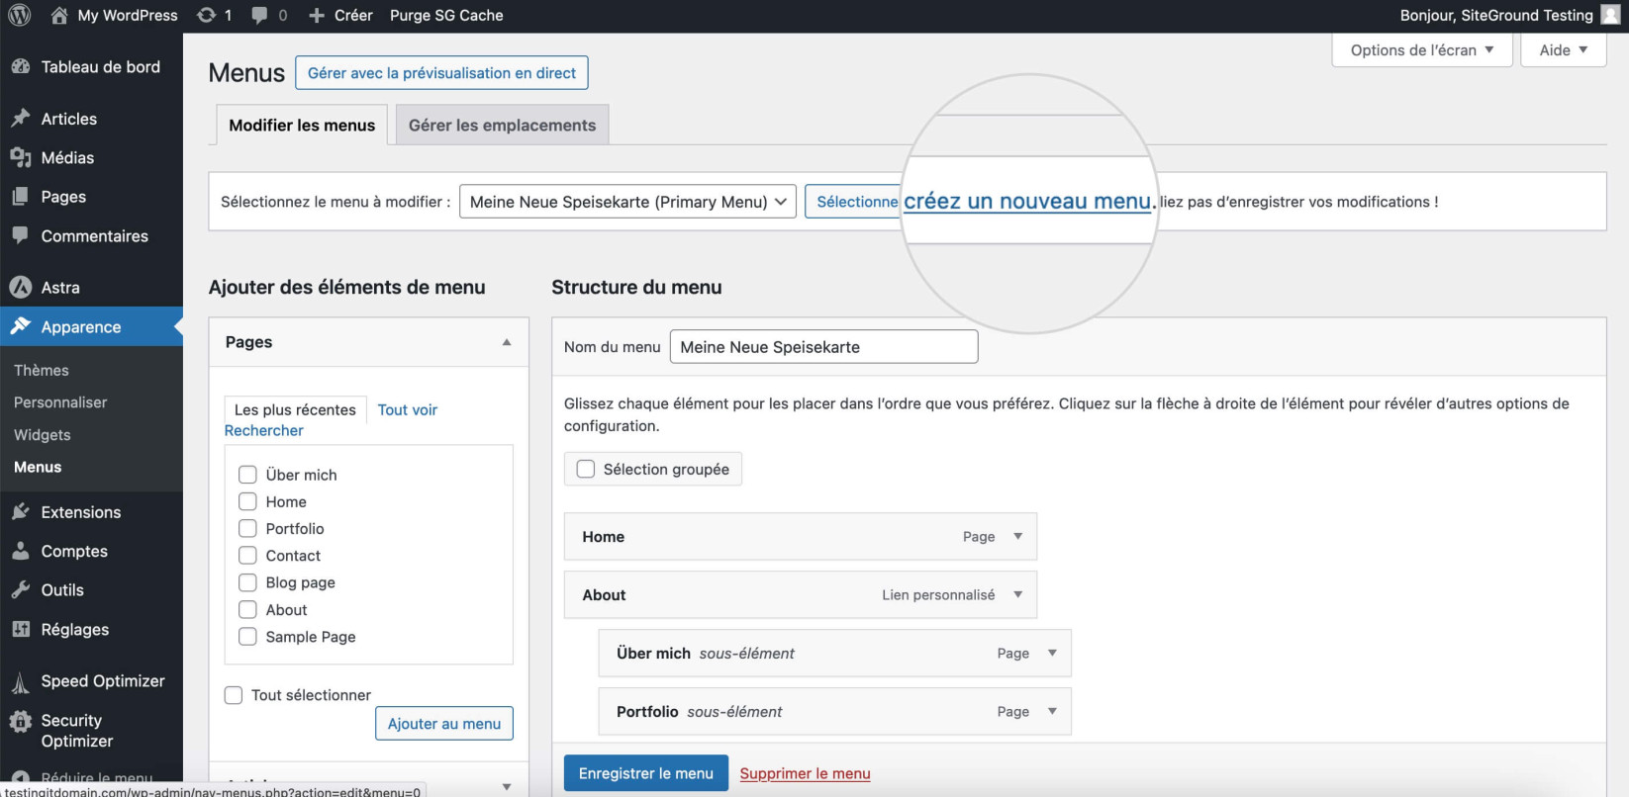Viewport: 1629px width, 797px height.
Task: Click Gérer avec la prévisualisation en direct
Action: (441, 72)
